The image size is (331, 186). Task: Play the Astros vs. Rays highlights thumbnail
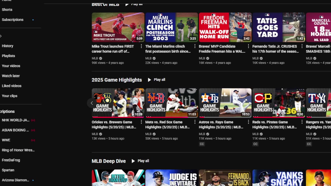click(225, 103)
